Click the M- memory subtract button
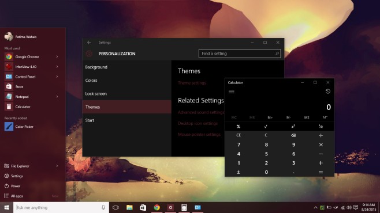This screenshot has width=380, height=213. (x=288, y=117)
